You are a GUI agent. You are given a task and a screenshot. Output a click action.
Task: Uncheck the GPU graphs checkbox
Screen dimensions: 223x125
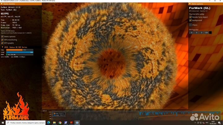point(2,43)
